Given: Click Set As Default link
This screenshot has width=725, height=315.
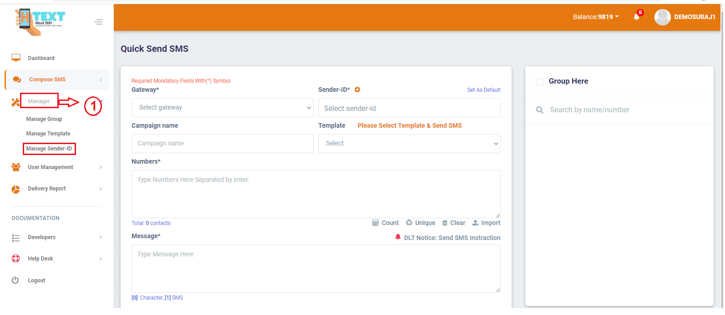Looking at the screenshot, I should (x=483, y=90).
